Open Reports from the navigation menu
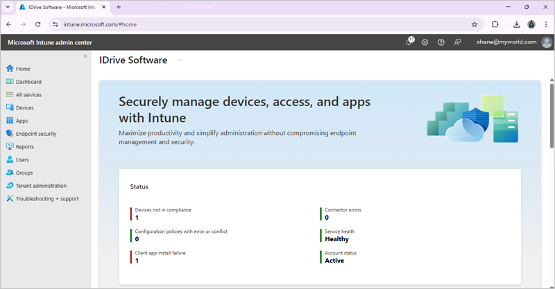This screenshot has height=289, width=555. [x=25, y=147]
